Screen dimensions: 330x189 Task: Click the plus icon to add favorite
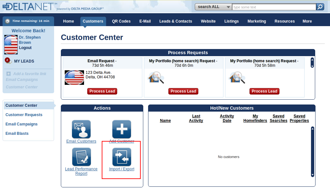coord(8,74)
